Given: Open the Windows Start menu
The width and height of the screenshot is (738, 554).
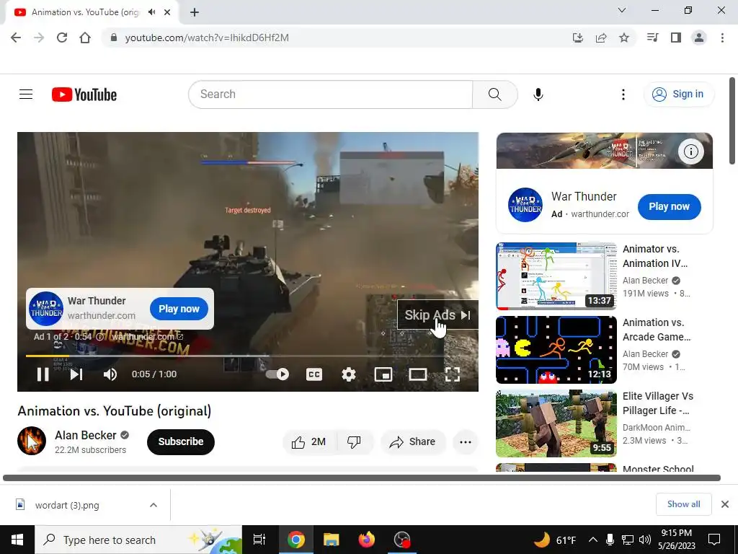Looking at the screenshot, I should click(17, 540).
